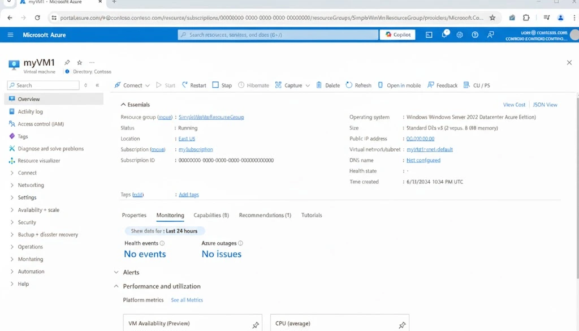Open Cloud Shell from the top bar
579x331 pixels.
(x=429, y=35)
